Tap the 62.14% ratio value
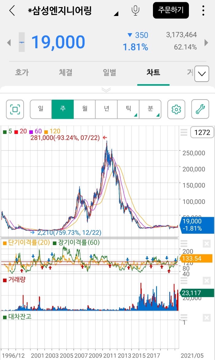 [x=185, y=47]
